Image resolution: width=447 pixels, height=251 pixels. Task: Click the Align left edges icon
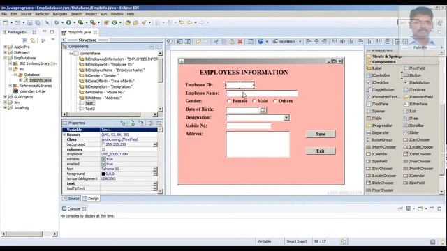pos(309,42)
